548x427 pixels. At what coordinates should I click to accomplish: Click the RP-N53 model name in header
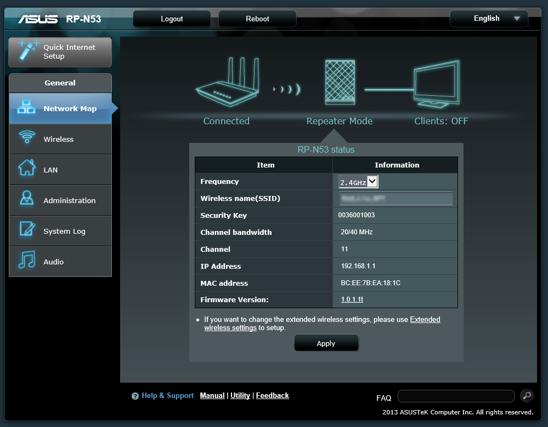[x=83, y=19]
